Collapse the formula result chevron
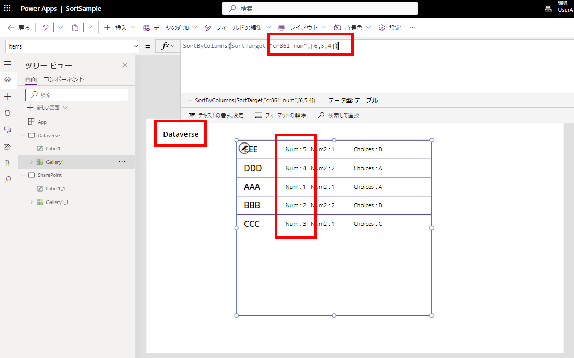 click(x=189, y=100)
